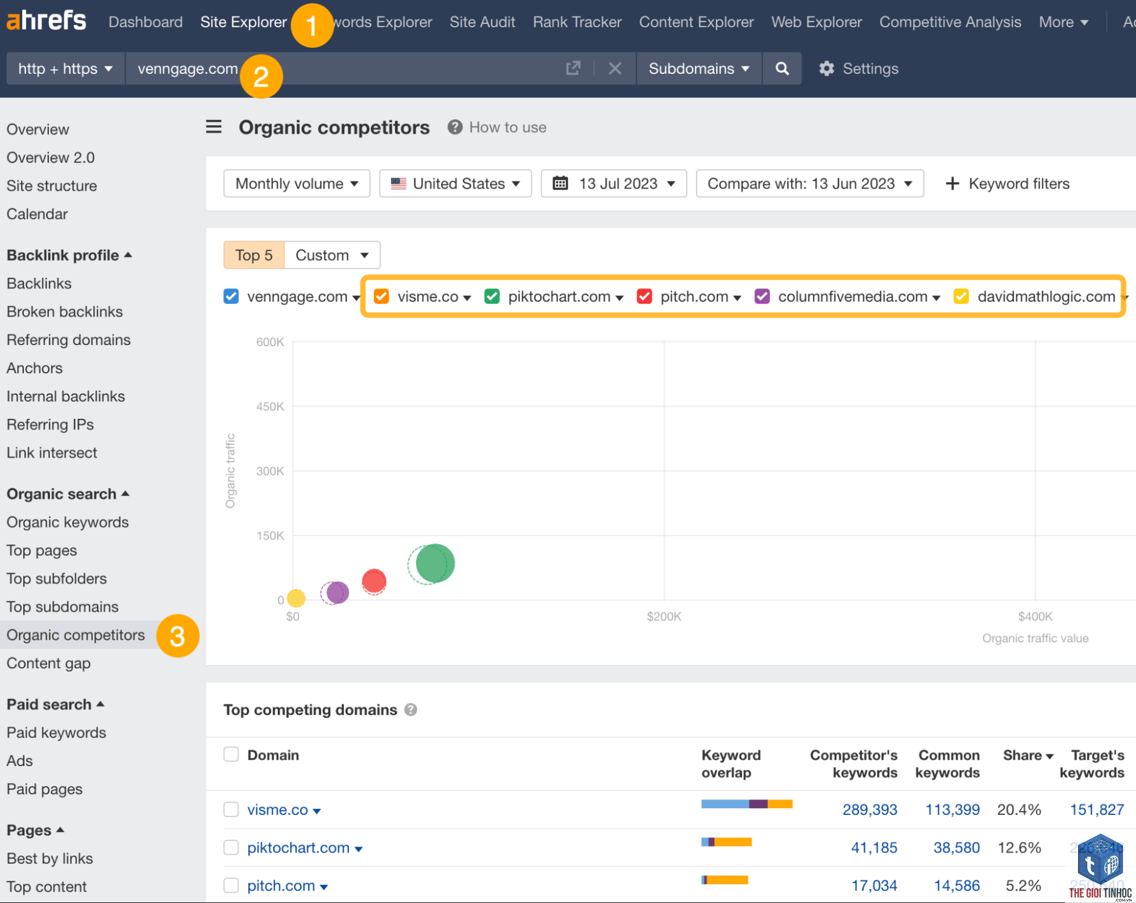The height and width of the screenshot is (903, 1136).
Task: Click pitch.com keyword overlap bar
Action: tap(725, 880)
